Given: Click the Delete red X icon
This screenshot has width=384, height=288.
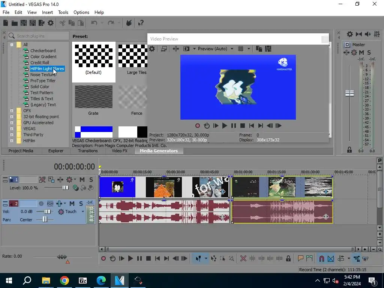Looking at the screenshot, I should pos(243,259).
